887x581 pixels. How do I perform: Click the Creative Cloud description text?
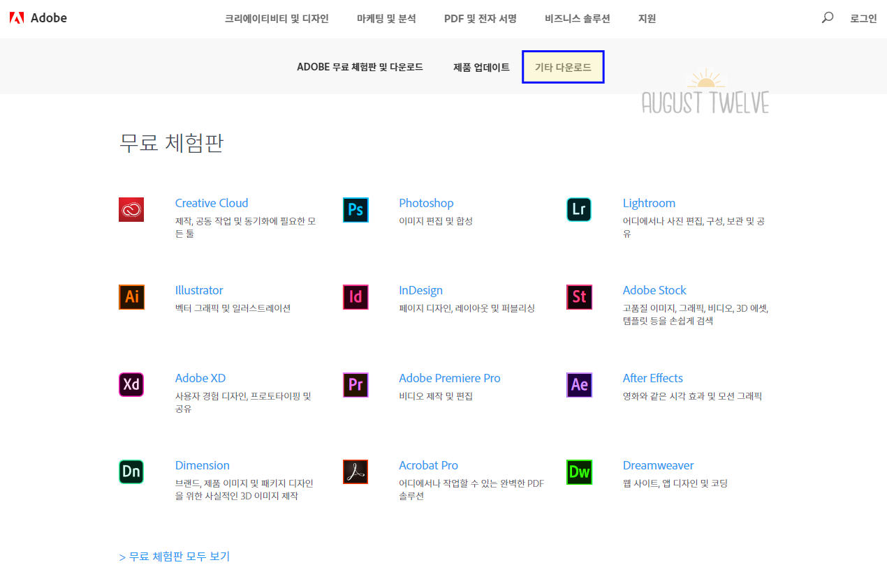click(x=245, y=227)
